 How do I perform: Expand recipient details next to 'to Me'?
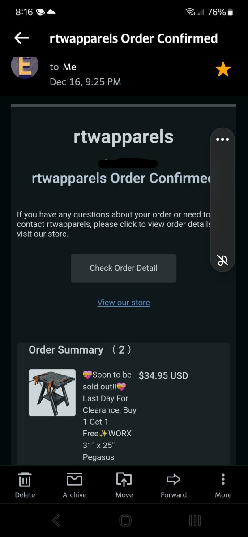pos(63,67)
